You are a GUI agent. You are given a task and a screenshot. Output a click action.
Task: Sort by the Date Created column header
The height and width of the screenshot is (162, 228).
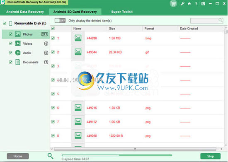click(201, 29)
